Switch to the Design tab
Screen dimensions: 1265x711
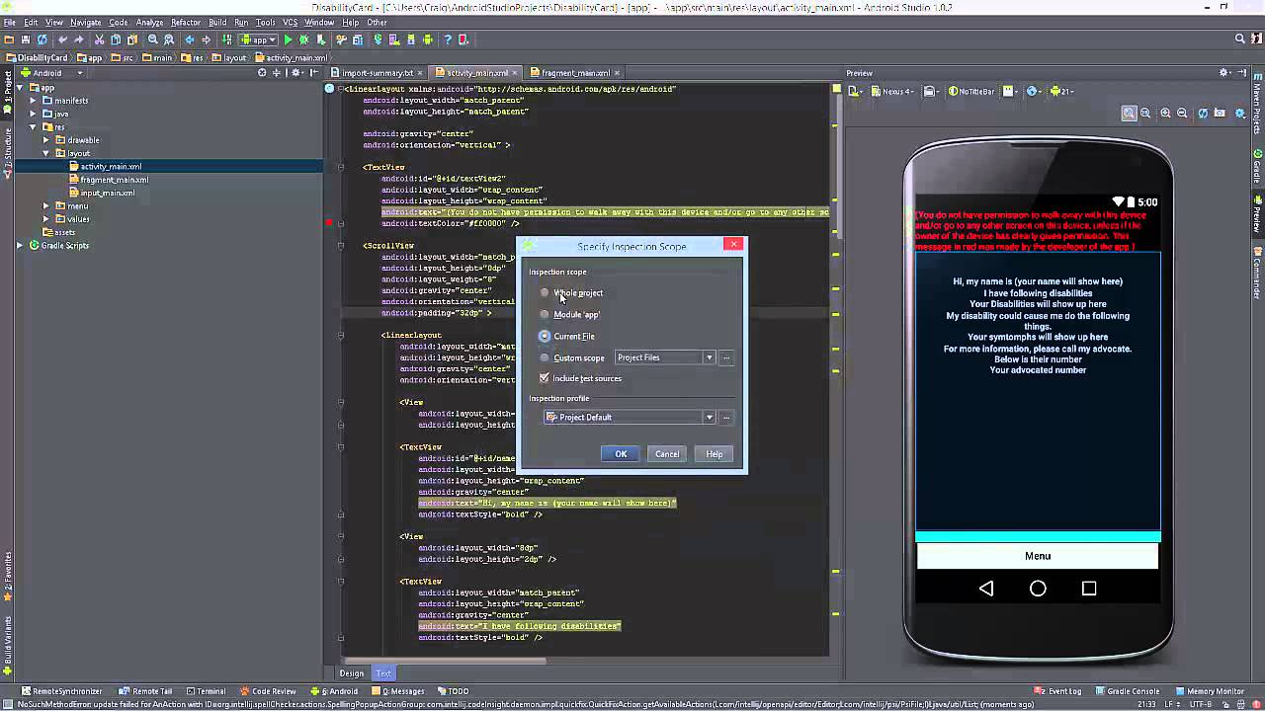pos(352,673)
